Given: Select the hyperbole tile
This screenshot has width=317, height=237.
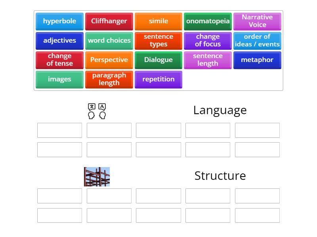Looking at the screenshot, I should point(59,21).
